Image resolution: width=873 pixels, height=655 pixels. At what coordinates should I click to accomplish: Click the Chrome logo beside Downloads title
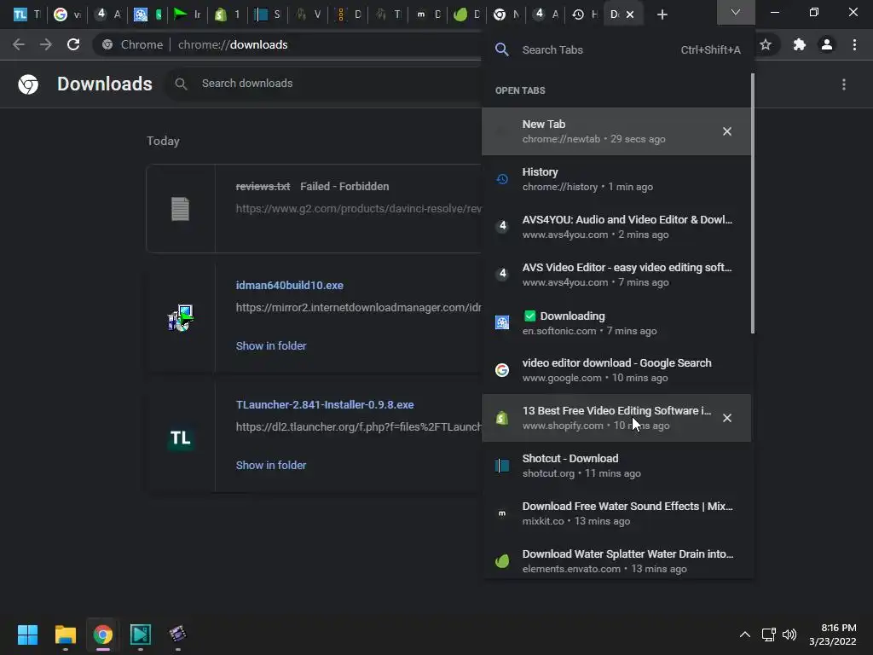click(x=28, y=84)
